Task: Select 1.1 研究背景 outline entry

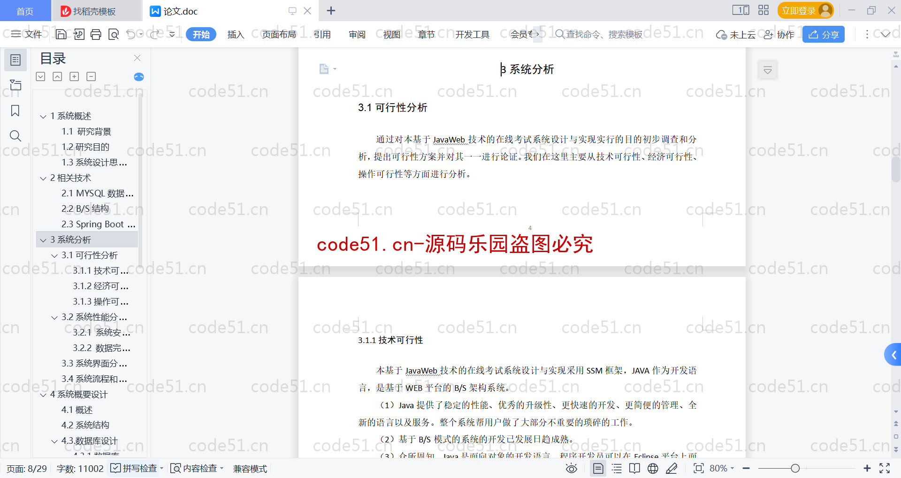Action: [86, 132]
